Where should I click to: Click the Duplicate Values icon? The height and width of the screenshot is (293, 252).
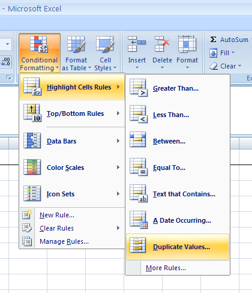pos(138,245)
